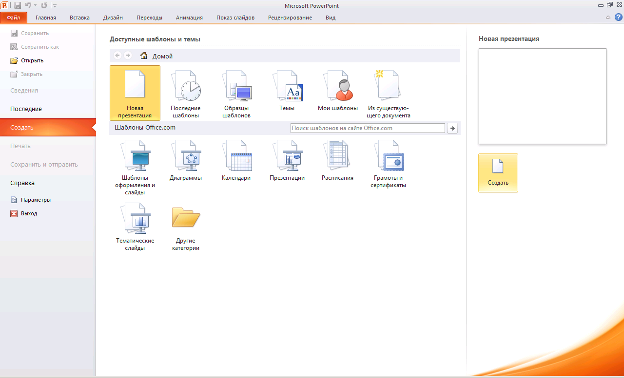Image resolution: width=624 pixels, height=378 pixels.
Task: Switch to the Главная tab
Action: point(46,18)
